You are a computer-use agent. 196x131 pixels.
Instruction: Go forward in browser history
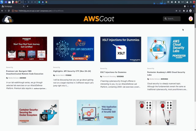5,11
